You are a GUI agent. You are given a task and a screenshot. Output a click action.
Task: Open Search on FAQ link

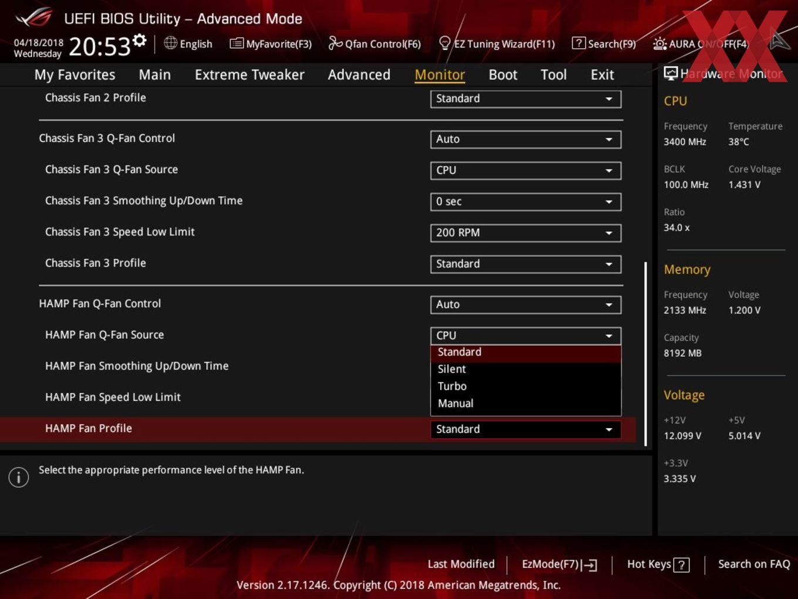pos(754,564)
